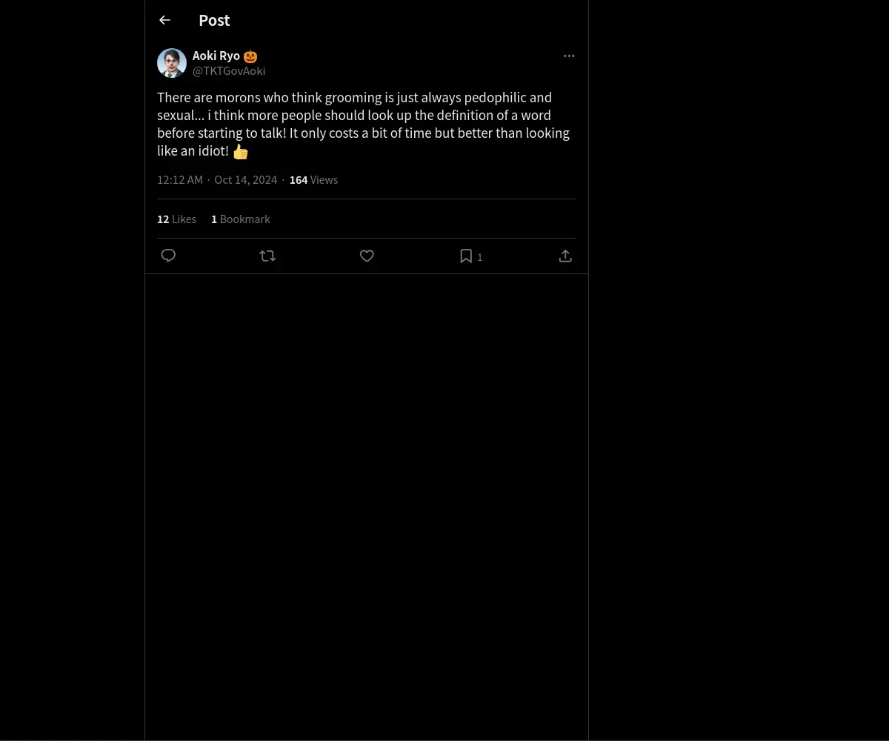
Task: Open the @TKTGovAoki handle link
Action: click(229, 71)
